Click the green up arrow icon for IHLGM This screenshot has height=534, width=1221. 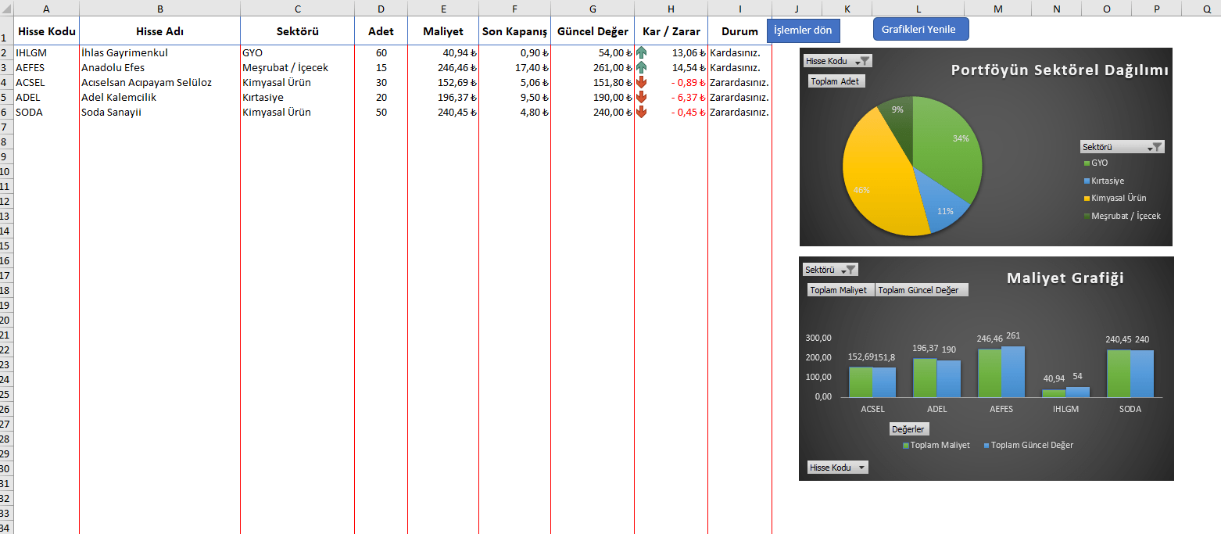click(642, 53)
